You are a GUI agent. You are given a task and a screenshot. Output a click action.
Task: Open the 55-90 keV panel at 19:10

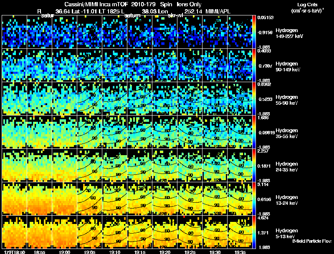(114, 98)
